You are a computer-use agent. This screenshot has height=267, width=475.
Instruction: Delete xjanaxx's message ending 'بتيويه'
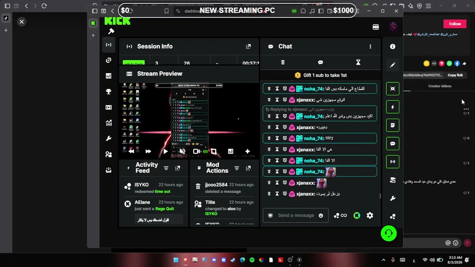pos(269,127)
